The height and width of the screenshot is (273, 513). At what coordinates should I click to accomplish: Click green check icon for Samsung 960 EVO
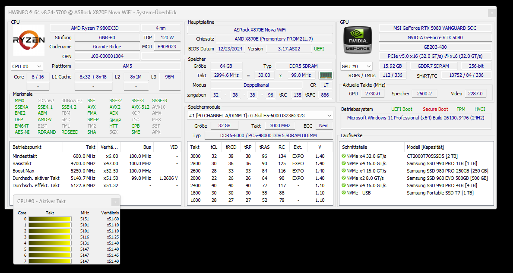pyautogui.click(x=344, y=178)
